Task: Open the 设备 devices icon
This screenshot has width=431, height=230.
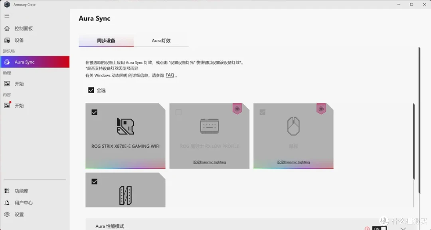Action: tap(7, 40)
